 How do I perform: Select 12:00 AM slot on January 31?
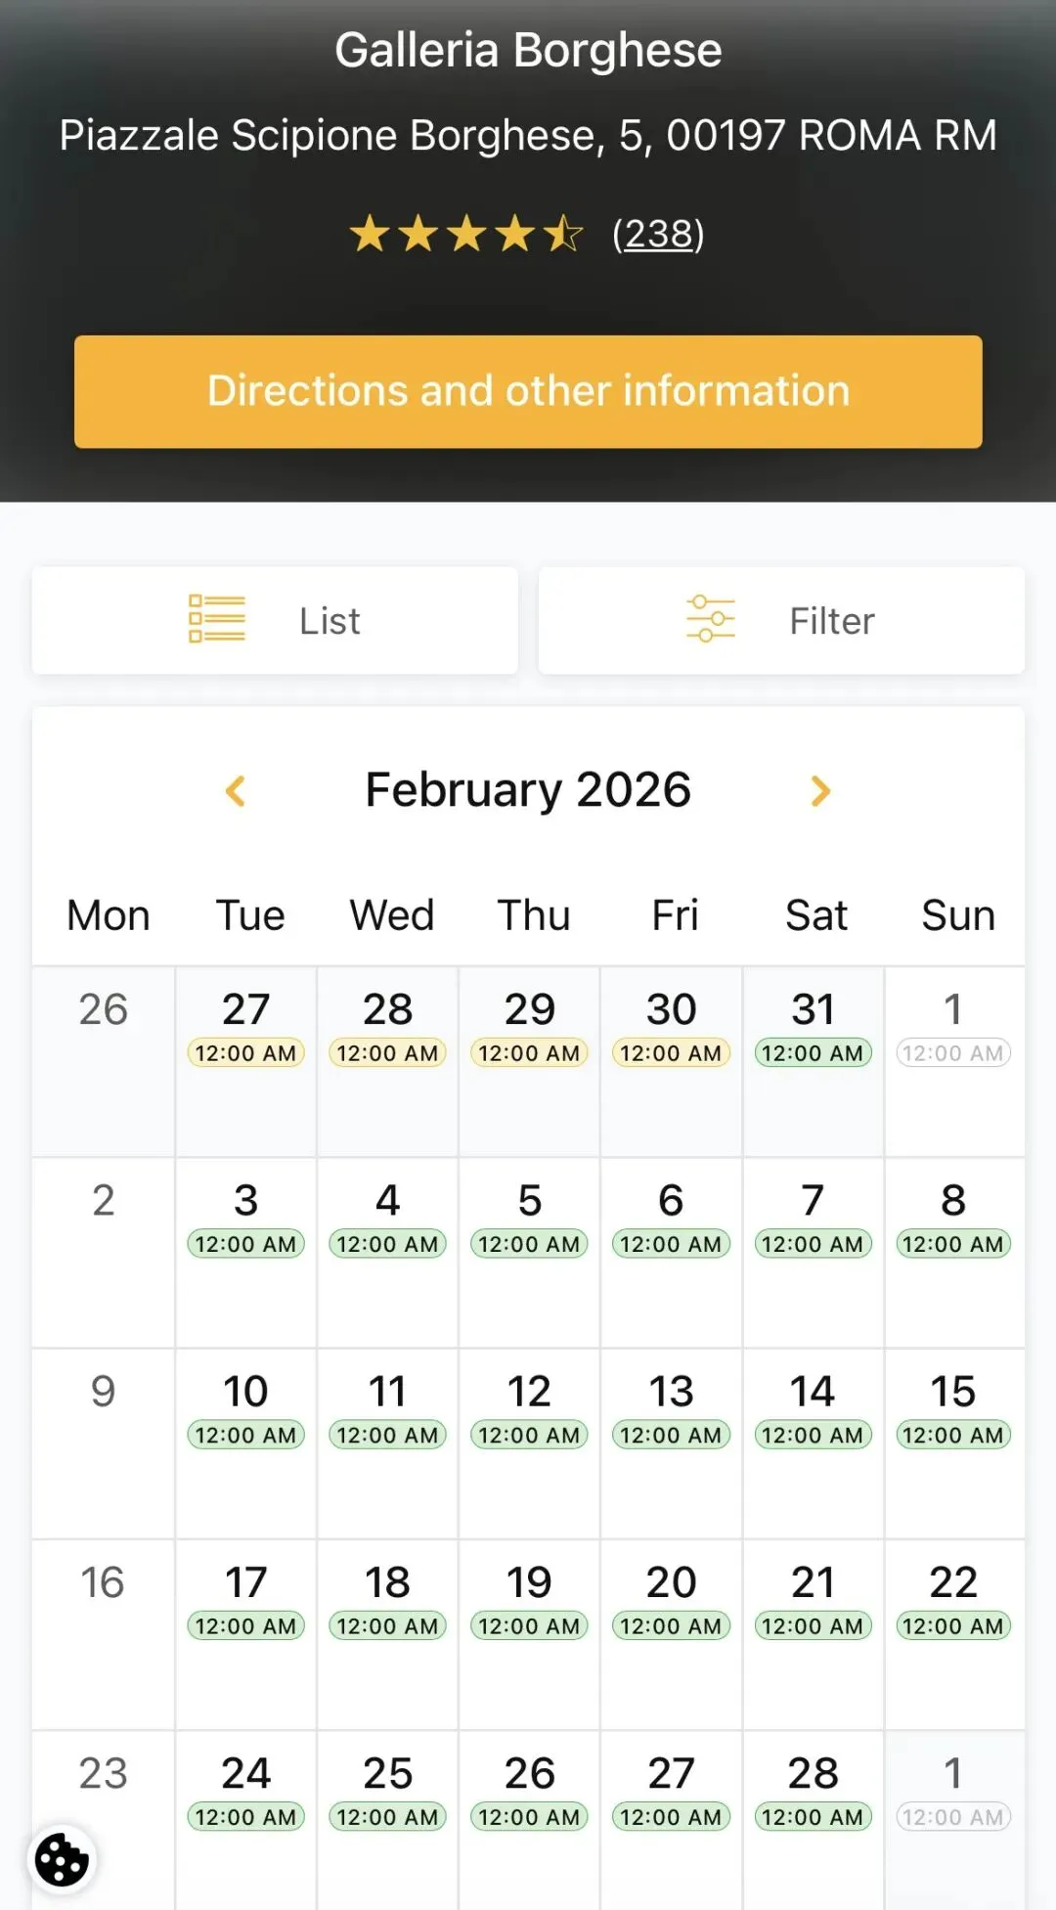pyautogui.click(x=813, y=1053)
